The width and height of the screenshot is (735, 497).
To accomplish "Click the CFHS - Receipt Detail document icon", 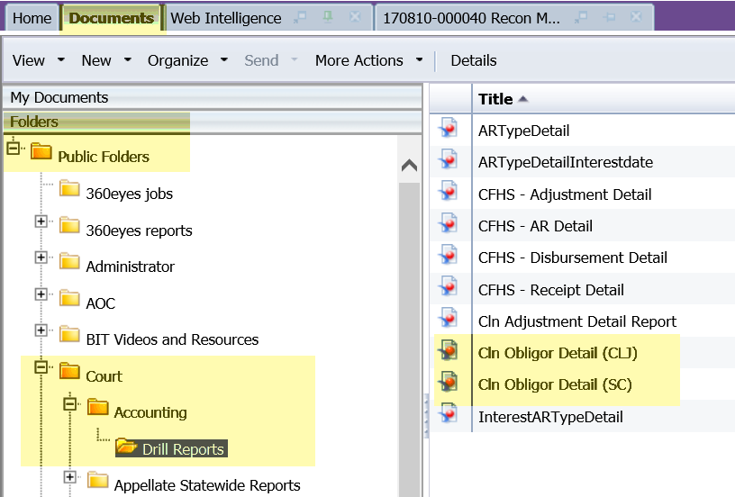I will click(449, 287).
